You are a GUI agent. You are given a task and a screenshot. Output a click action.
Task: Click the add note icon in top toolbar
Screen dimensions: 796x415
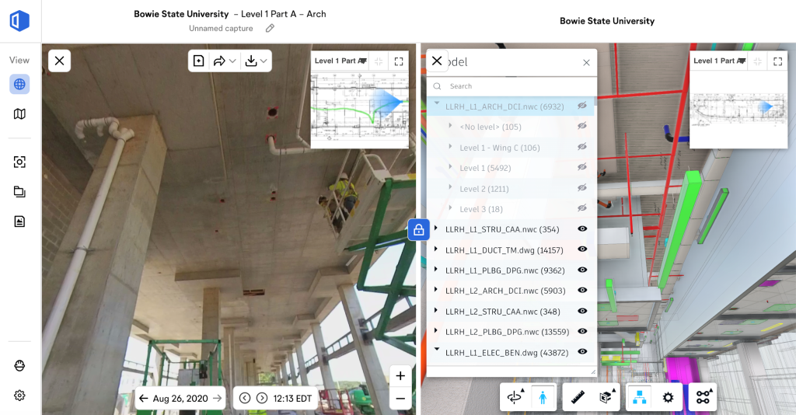[199, 61]
